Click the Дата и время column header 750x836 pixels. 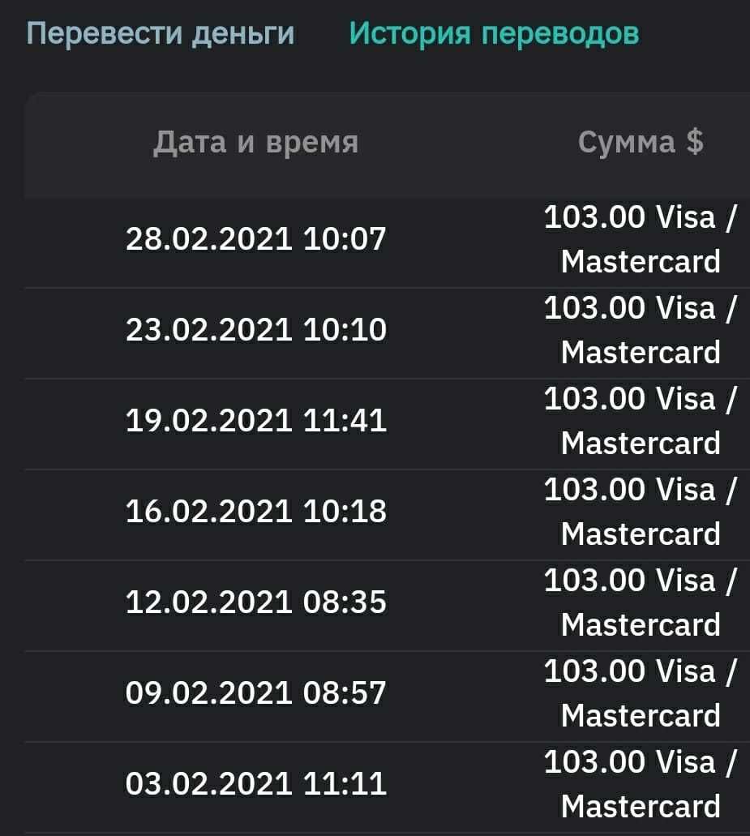255,143
